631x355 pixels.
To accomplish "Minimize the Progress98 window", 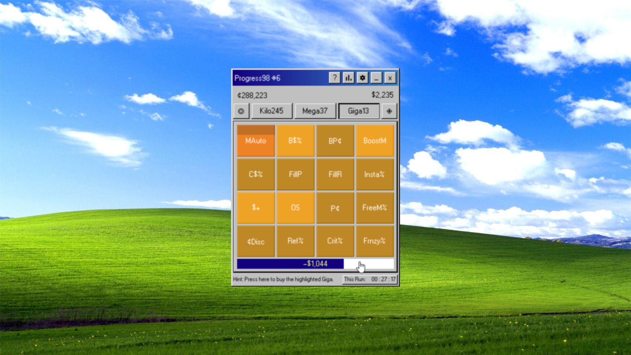I will pos(376,78).
